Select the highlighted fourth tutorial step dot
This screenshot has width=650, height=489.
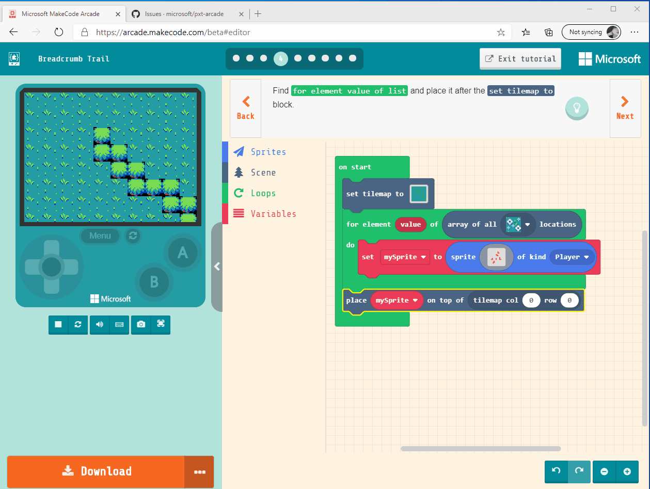point(281,58)
